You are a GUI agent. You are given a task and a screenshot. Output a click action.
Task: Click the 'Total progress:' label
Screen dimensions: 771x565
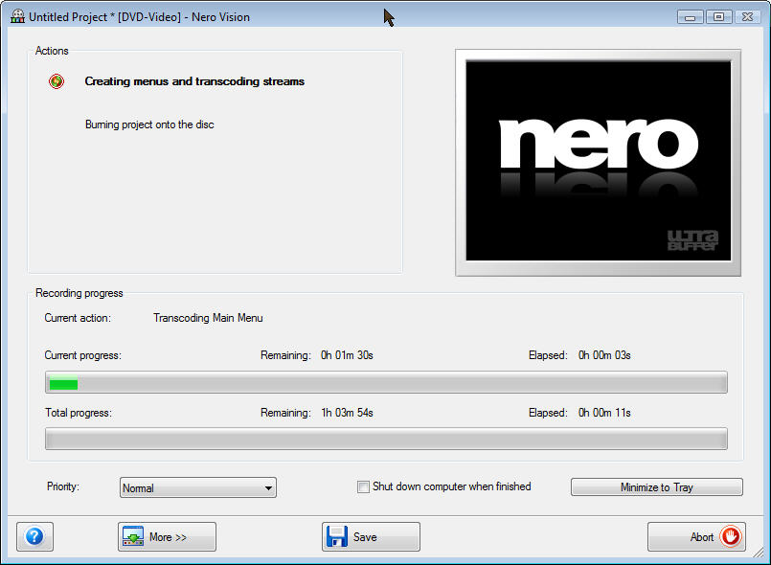[x=79, y=413]
